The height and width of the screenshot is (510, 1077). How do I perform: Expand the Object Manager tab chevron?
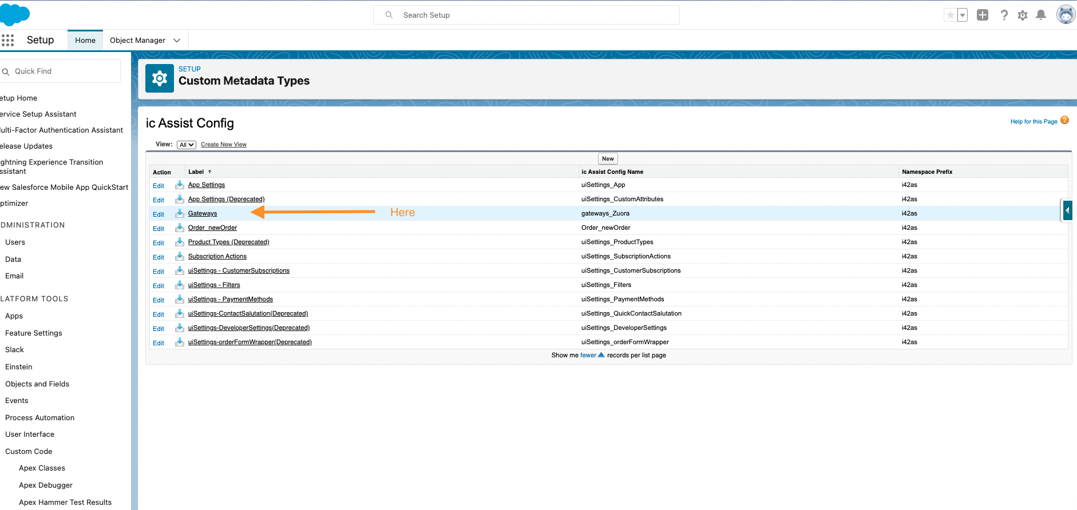[x=177, y=41]
